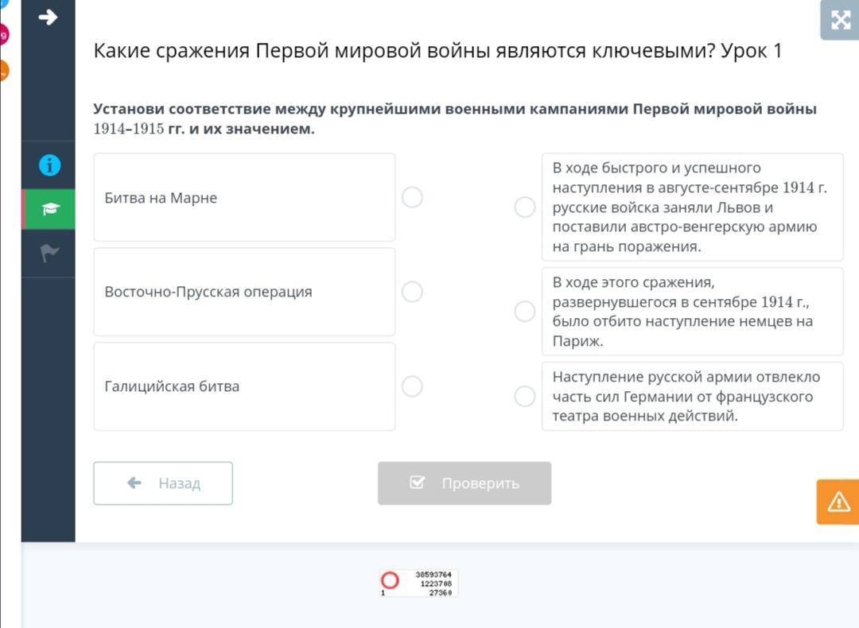Viewport: 859px width, 628px height.
Task: Select the radio circle beside Галицийская битва
Action: [x=412, y=386]
